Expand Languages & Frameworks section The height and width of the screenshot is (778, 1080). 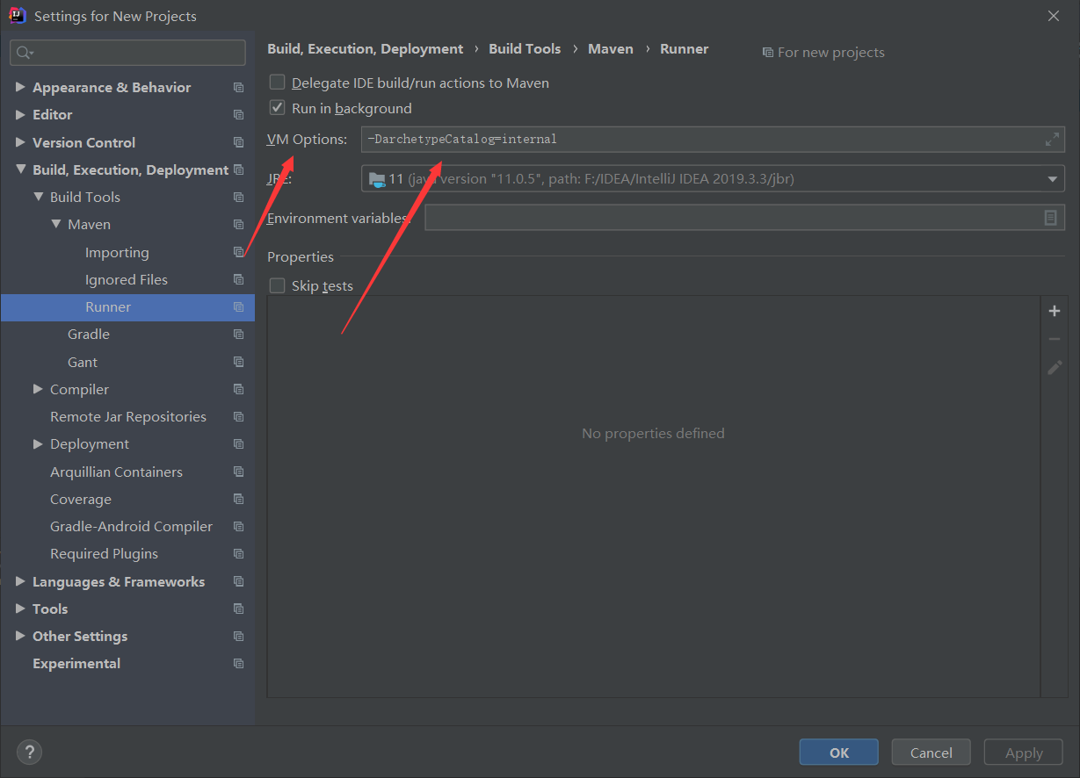[x=20, y=581]
